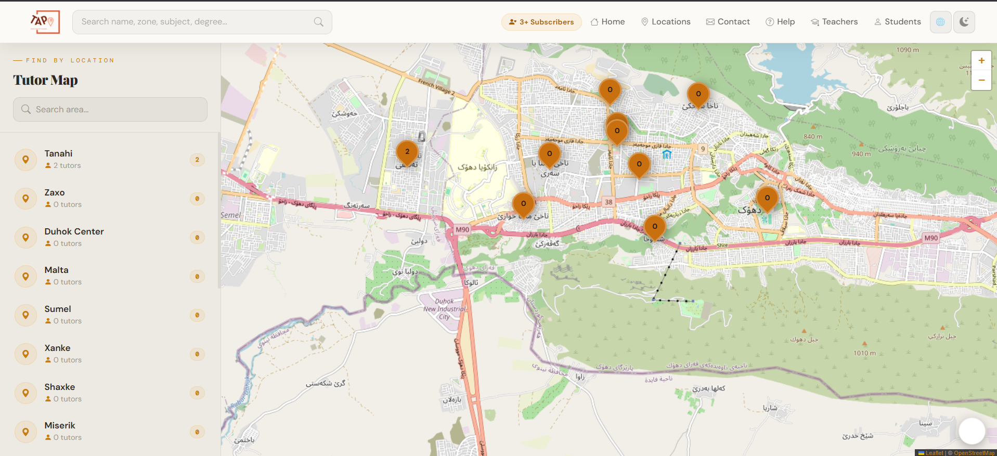Toggle dark mode moon button
Viewport: 997px width, 456px height.
pyautogui.click(x=964, y=22)
